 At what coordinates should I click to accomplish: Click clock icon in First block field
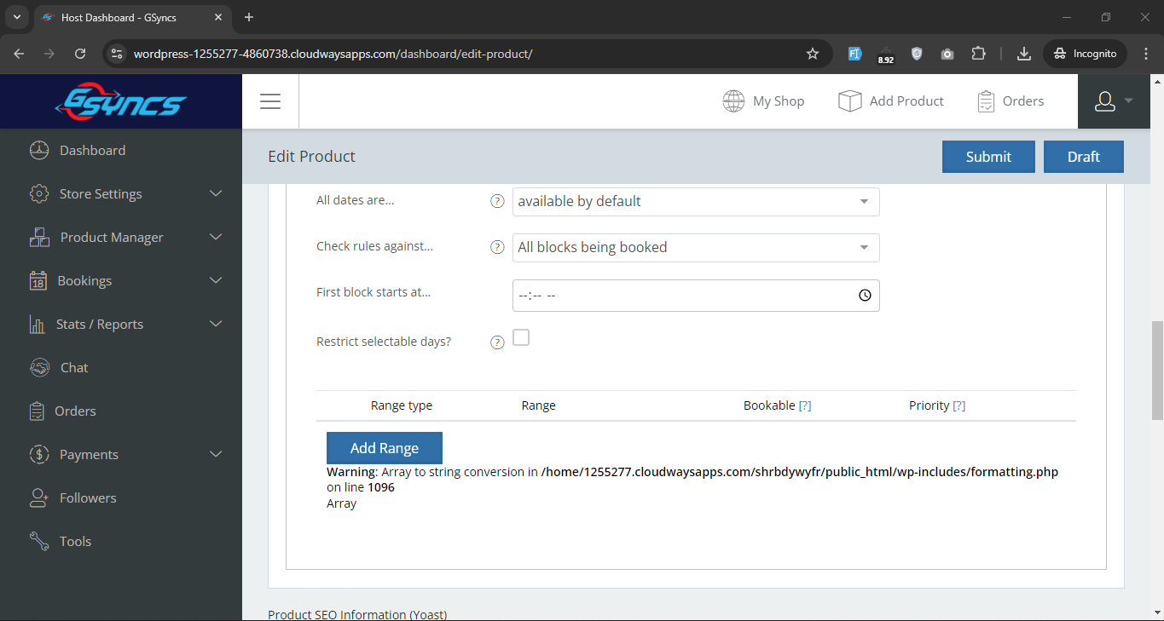point(865,296)
